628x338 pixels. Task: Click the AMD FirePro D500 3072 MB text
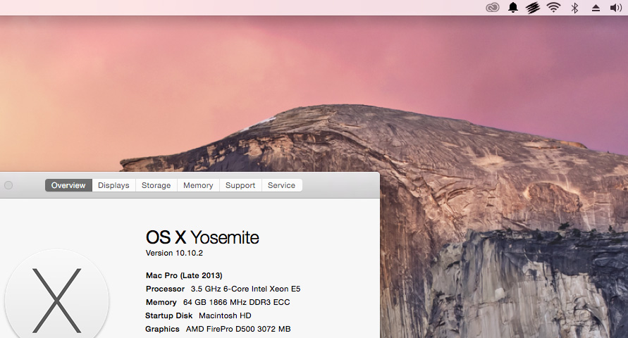tap(238, 330)
